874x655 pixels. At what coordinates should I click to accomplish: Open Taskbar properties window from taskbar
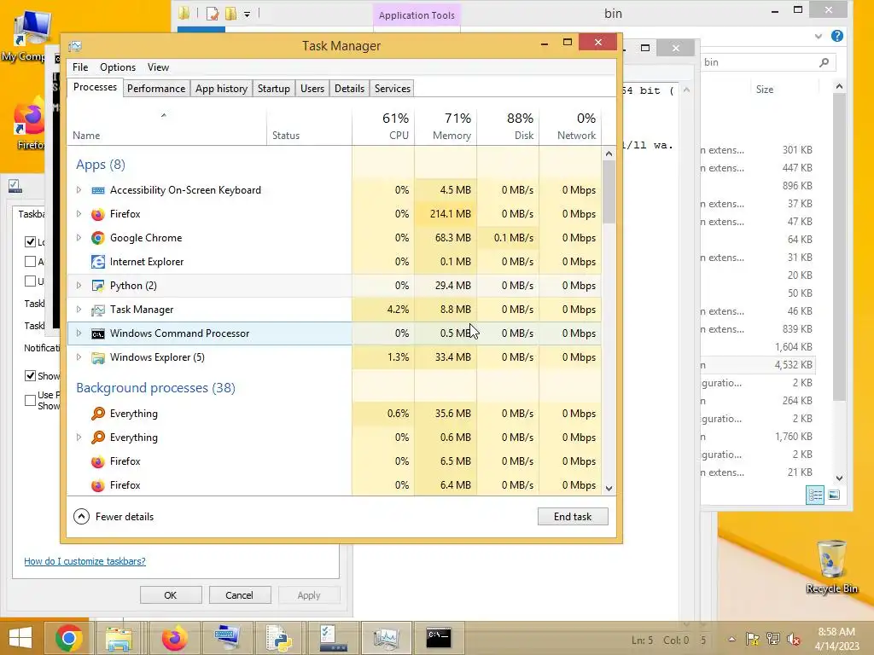click(x=333, y=638)
